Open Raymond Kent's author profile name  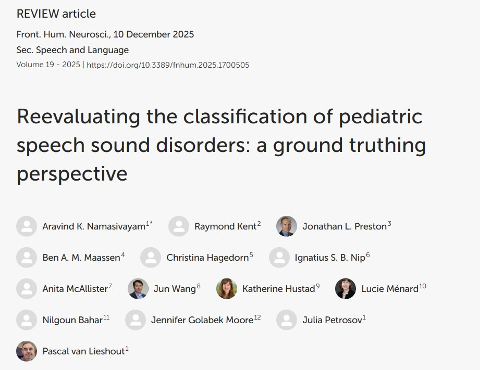(225, 227)
